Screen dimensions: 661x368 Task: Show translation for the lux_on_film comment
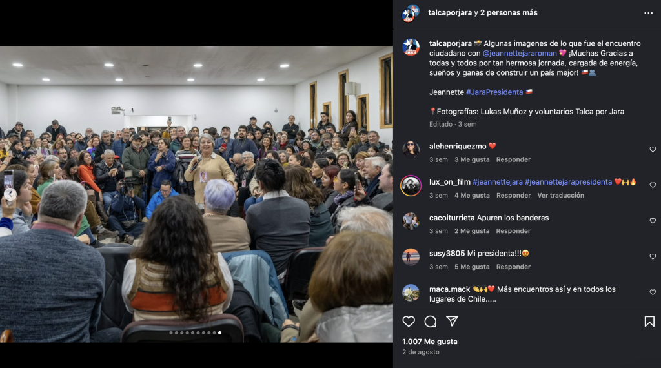click(561, 195)
